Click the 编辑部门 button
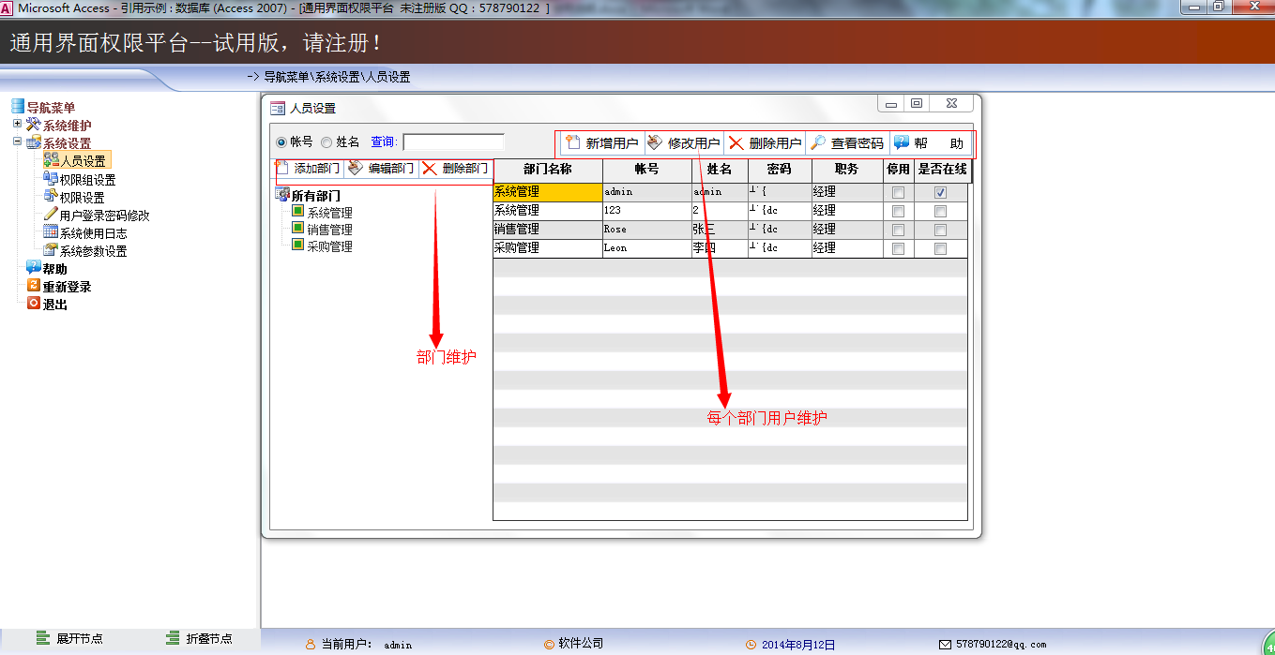This screenshot has height=655, width=1275. point(380,169)
